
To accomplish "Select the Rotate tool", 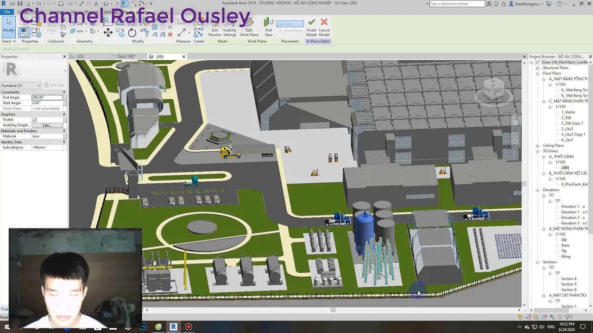I will coord(132,32).
